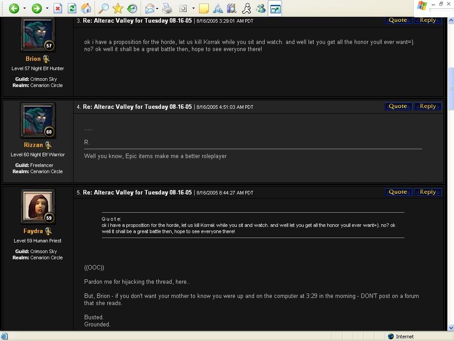The width and height of the screenshot is (454, 341).
Task: Click the Mail envelope icon
Action: click(x=150, y=8)
